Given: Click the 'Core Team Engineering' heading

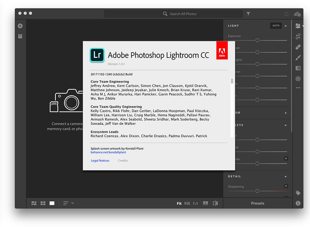Looking at the screenshot, I should pos(110,82).
